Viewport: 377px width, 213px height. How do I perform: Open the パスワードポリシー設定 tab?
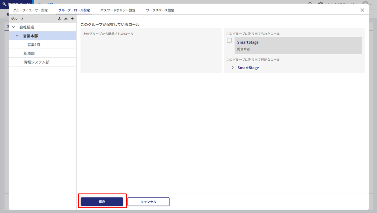tap(118, 10)
